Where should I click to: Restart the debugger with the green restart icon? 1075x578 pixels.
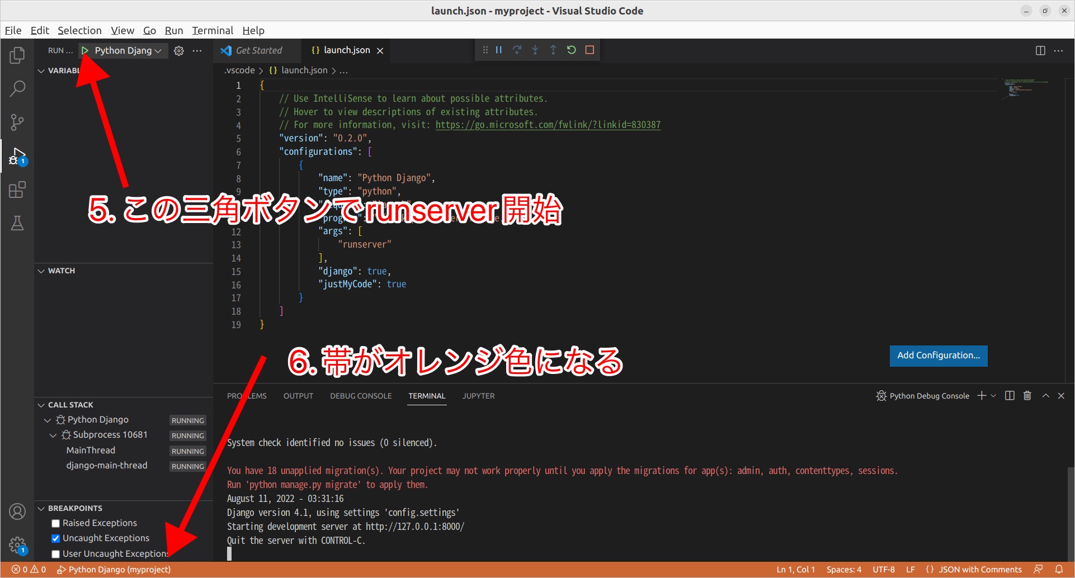[571, 49]
